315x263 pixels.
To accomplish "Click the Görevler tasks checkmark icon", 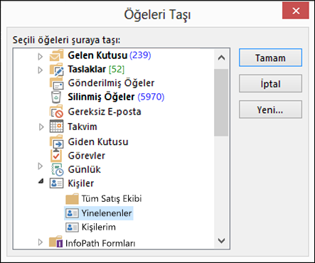I will coord(56,156).
